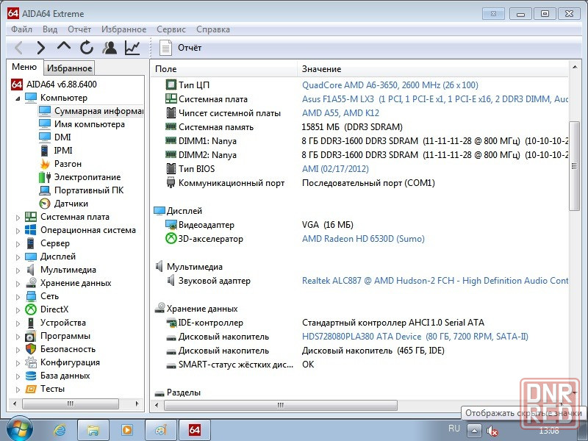Open user profile toolbar icon
Screen dimensions: 588x441
pos(110,48)
